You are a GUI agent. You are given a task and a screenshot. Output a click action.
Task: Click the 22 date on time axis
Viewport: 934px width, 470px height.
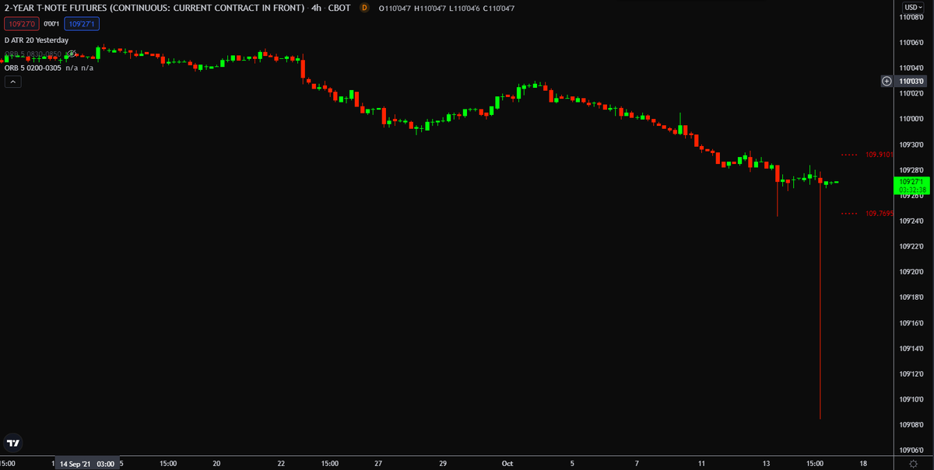click(x=281, y=464)
